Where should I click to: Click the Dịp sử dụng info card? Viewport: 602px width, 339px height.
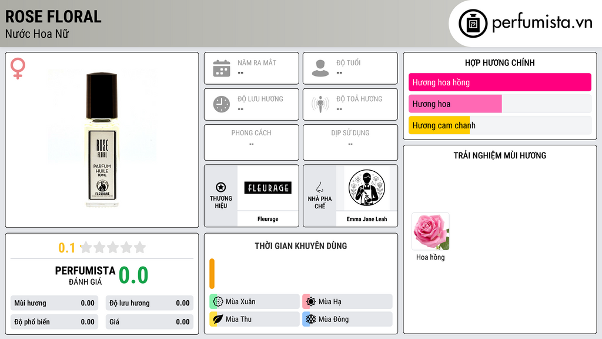point(350,142)
